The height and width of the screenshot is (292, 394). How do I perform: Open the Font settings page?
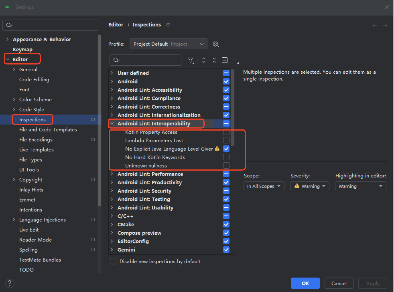[x=24, y=90]
